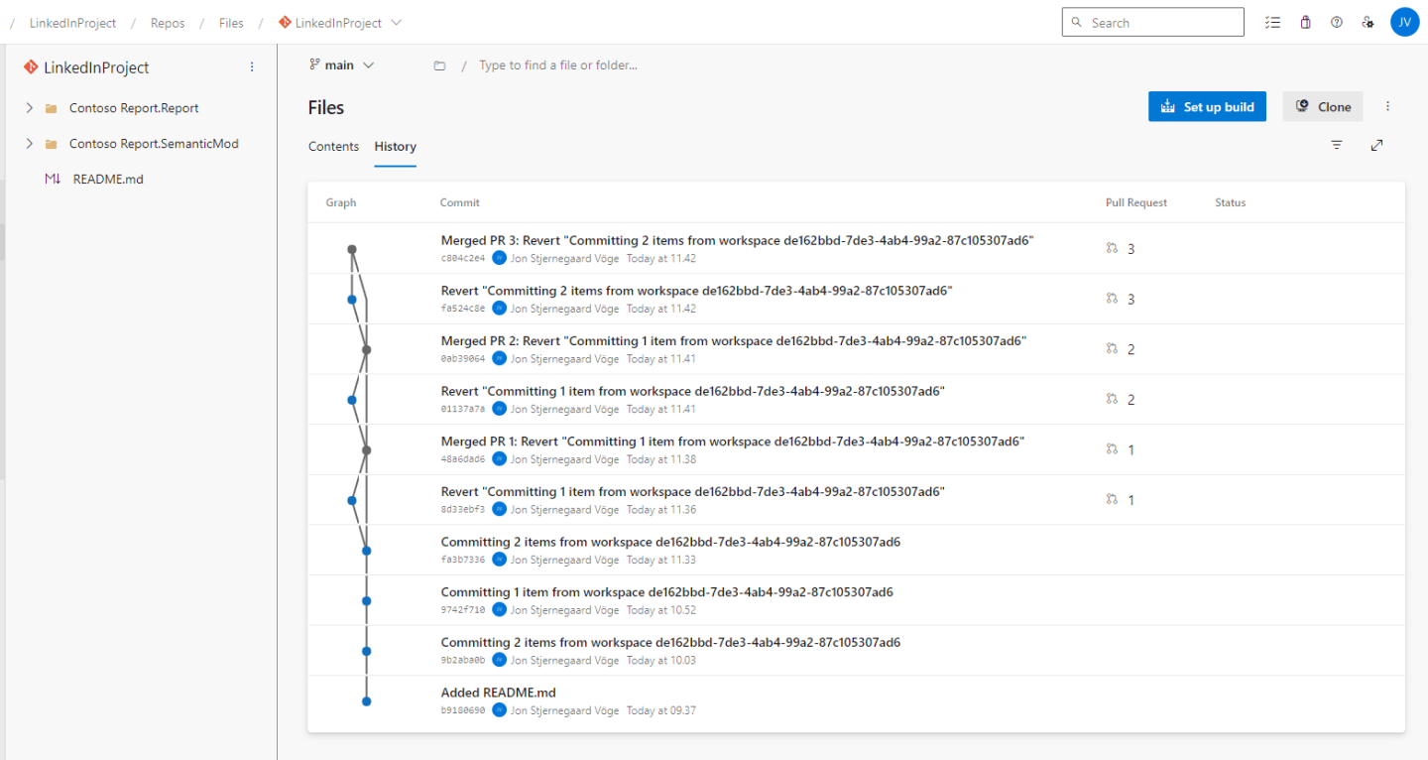This screenshot has height=760, width=1428.
Task: Go to Repos in the breadcrumb
Action: [x=168, y=23]
